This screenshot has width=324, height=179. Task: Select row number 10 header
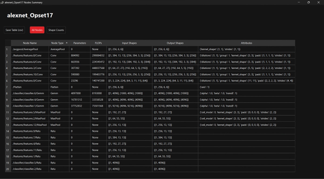click(8, 106)
